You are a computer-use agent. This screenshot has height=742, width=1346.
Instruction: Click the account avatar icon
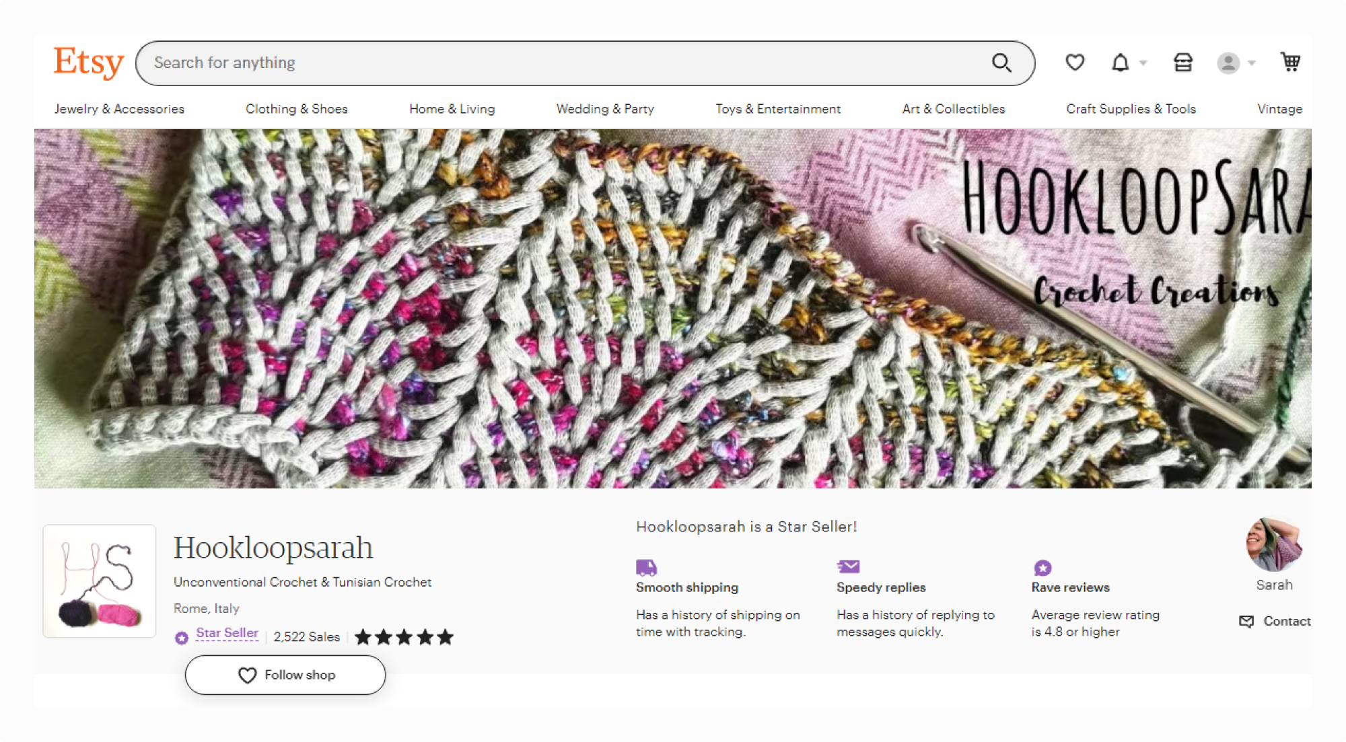(1228, 63)
